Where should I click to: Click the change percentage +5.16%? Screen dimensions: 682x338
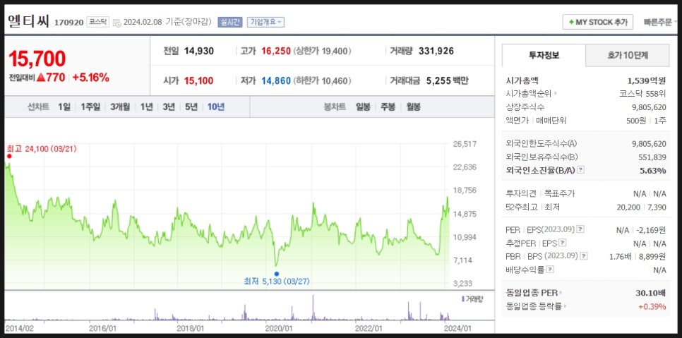[90, 78]
